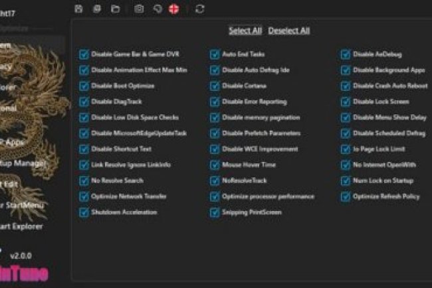The height and width of the screenshot is (288, 432).
Task: Toggle Disable Animation Effect Max Min checkbox
Action: (x=84, y=70)
